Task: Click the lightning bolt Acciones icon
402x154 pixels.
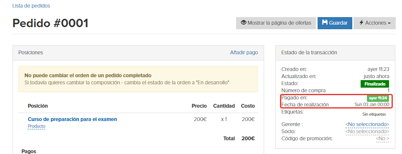Action: point(361,23)
